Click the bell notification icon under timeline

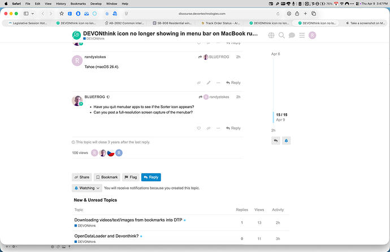(x=287, y=140)
